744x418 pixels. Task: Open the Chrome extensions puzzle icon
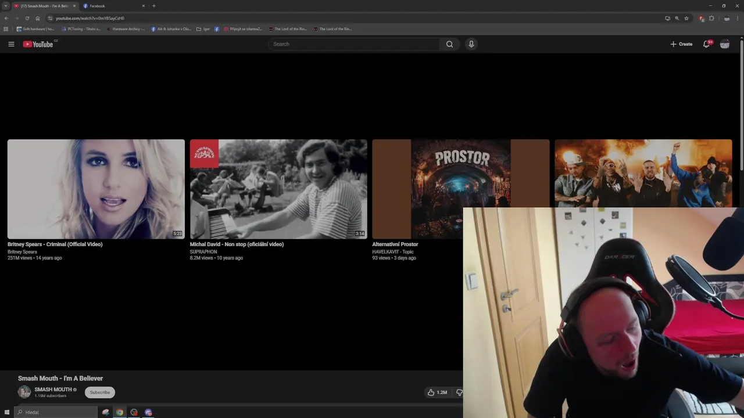tap(711, 18)
